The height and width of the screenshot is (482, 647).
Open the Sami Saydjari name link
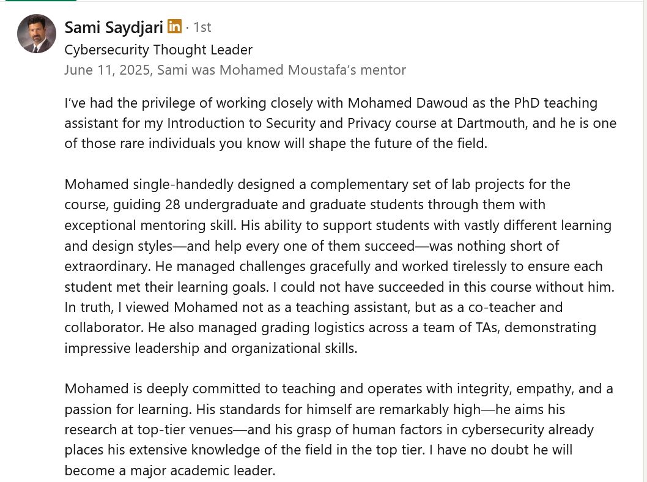114,27
